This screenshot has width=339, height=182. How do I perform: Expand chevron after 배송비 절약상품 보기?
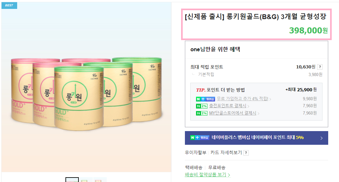[x=229, y=175]
